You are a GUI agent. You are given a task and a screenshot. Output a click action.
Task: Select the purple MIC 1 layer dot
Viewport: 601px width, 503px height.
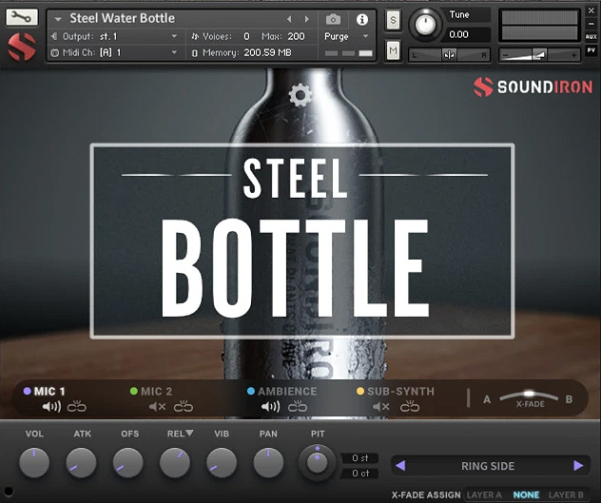pos(28,391)
